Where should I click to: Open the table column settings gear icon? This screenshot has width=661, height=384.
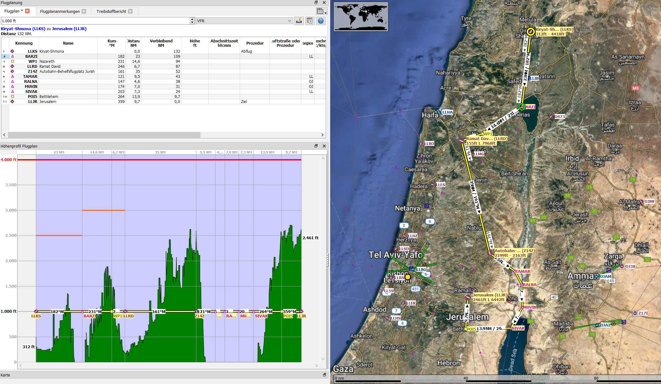point(310,21)
